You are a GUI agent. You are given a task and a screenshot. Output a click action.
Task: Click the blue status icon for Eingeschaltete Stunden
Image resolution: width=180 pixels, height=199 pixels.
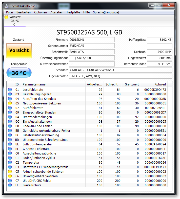point(10,113)
